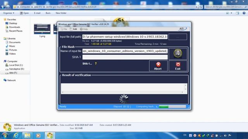Image resolution: width=248 pixels, height=139 pixels.
Task: Click the empty SHA-1 input field
Action: coord(125,57)
